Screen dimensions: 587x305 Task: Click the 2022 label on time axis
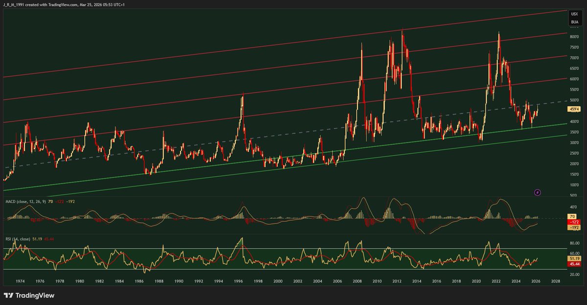[x=496, y=282]
